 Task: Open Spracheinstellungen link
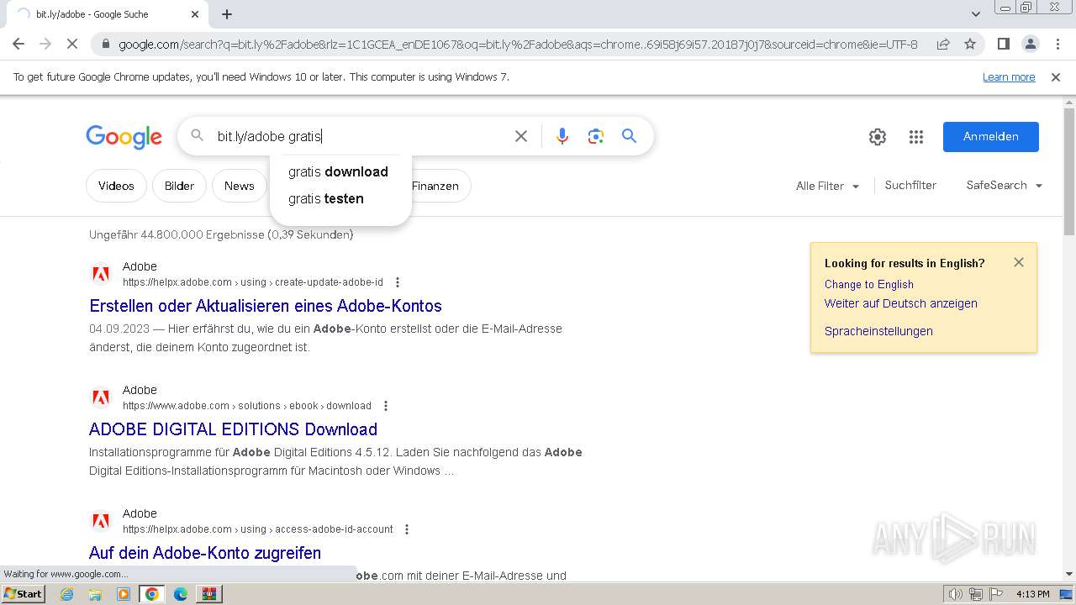(878, 331)
